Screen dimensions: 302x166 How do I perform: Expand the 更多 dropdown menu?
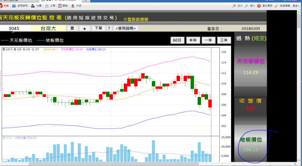(x=296, y=6)
